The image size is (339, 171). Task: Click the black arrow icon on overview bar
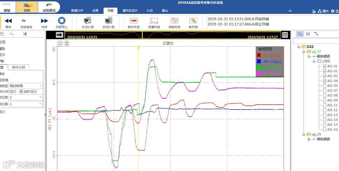click(x=59, y=35)
